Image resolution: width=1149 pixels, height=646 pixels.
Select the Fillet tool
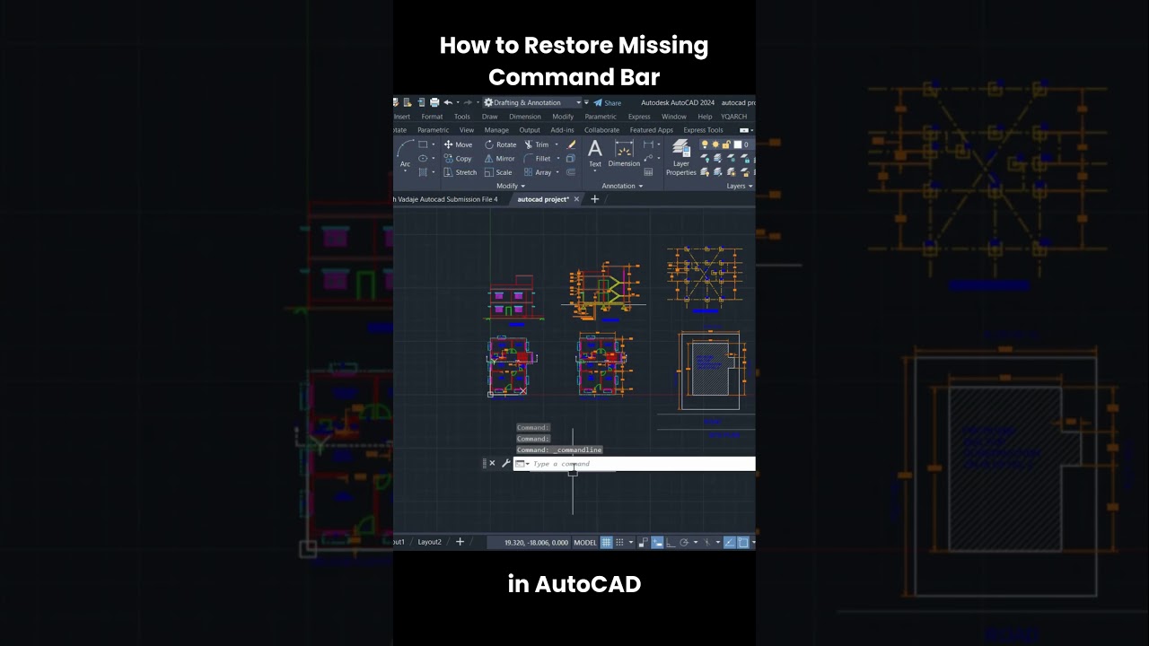537,159
